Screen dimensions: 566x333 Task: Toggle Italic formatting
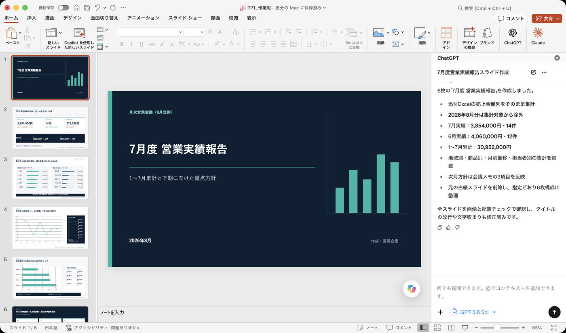[131, 44]
